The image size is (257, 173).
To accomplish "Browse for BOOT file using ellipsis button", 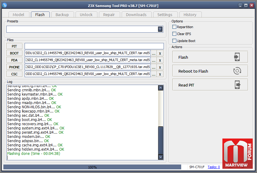I will point(154,54).
